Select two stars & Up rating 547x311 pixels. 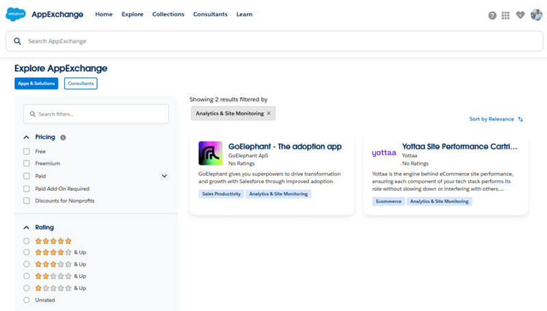tap(27, 275)
